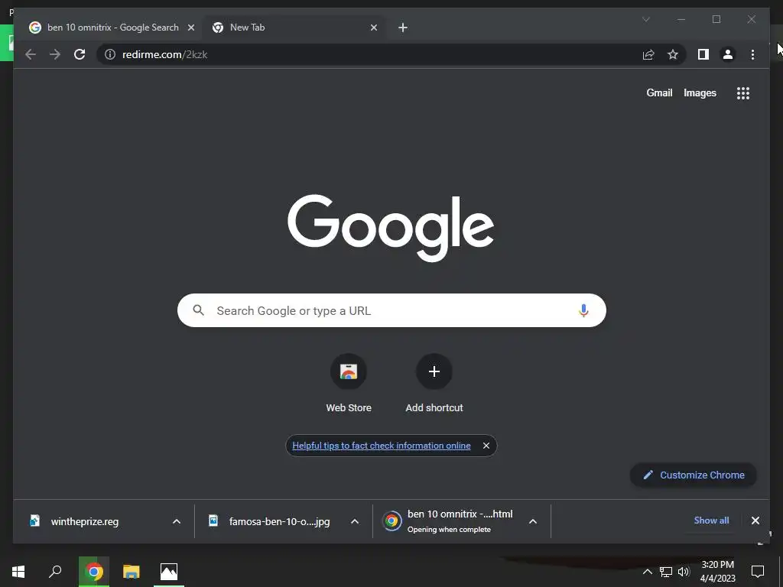Click Customize Chrome button
This screenshot has height=587, width=783.
693,475
